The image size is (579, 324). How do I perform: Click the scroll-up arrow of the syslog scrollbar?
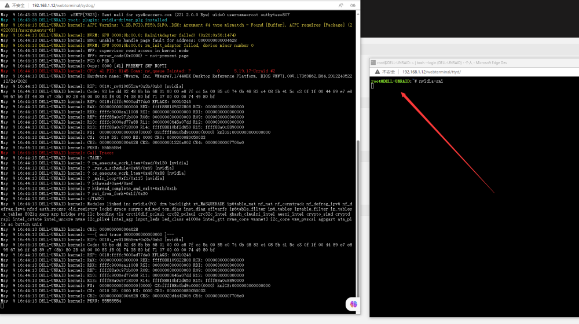(x=358, y=14)
